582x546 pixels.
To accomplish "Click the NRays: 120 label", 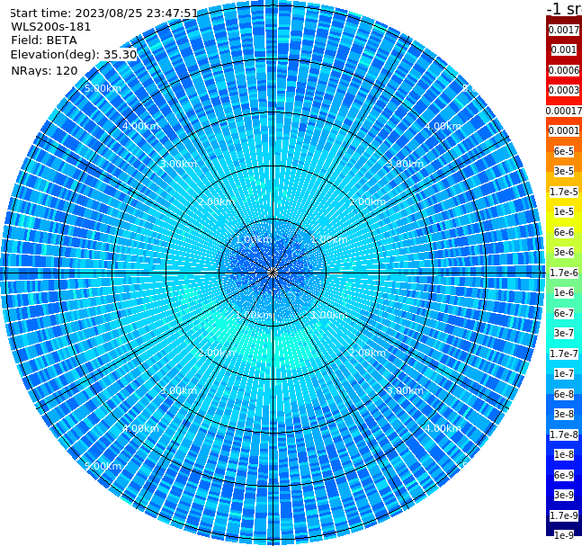I will point(44,70).
